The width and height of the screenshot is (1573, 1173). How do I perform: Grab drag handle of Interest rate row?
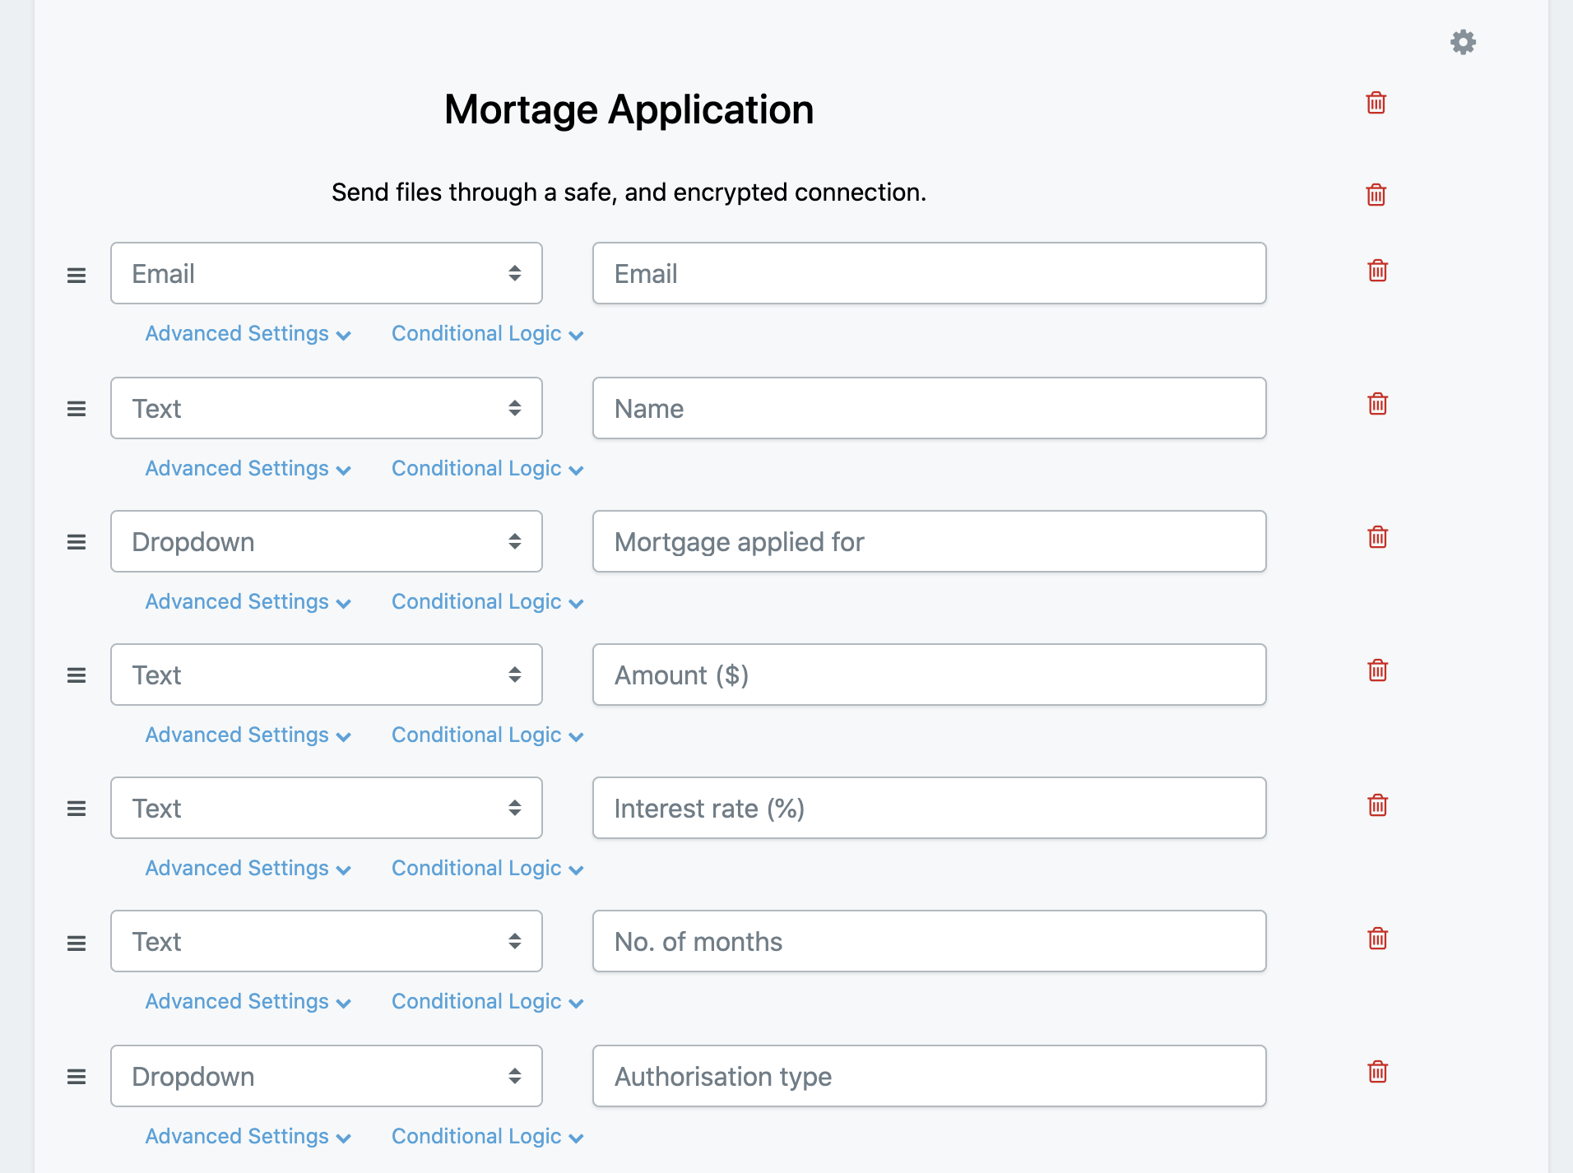pyautogui.click(x=77, y=809)
